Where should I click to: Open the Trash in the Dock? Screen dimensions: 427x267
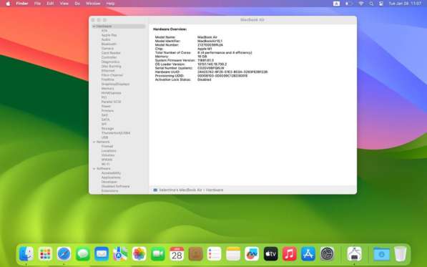point(401,254)
